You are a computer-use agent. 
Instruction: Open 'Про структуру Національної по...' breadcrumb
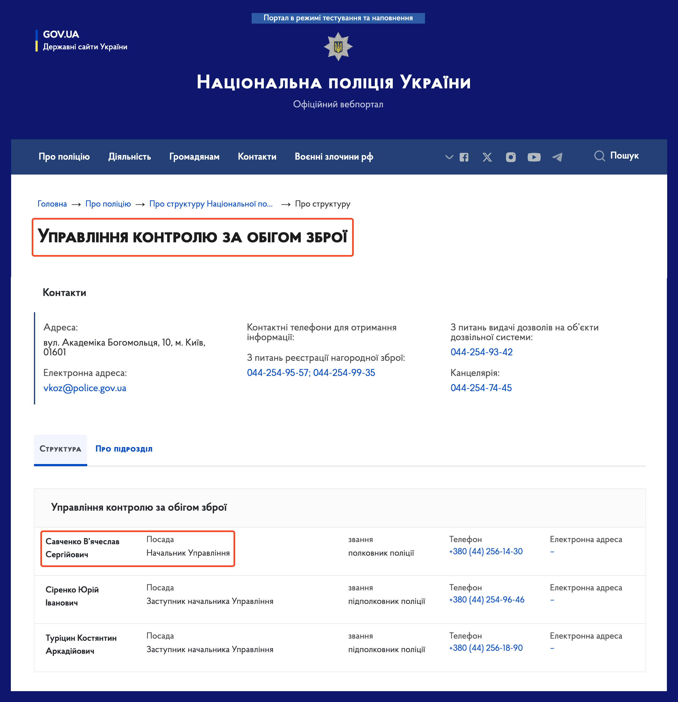[211, 204]
